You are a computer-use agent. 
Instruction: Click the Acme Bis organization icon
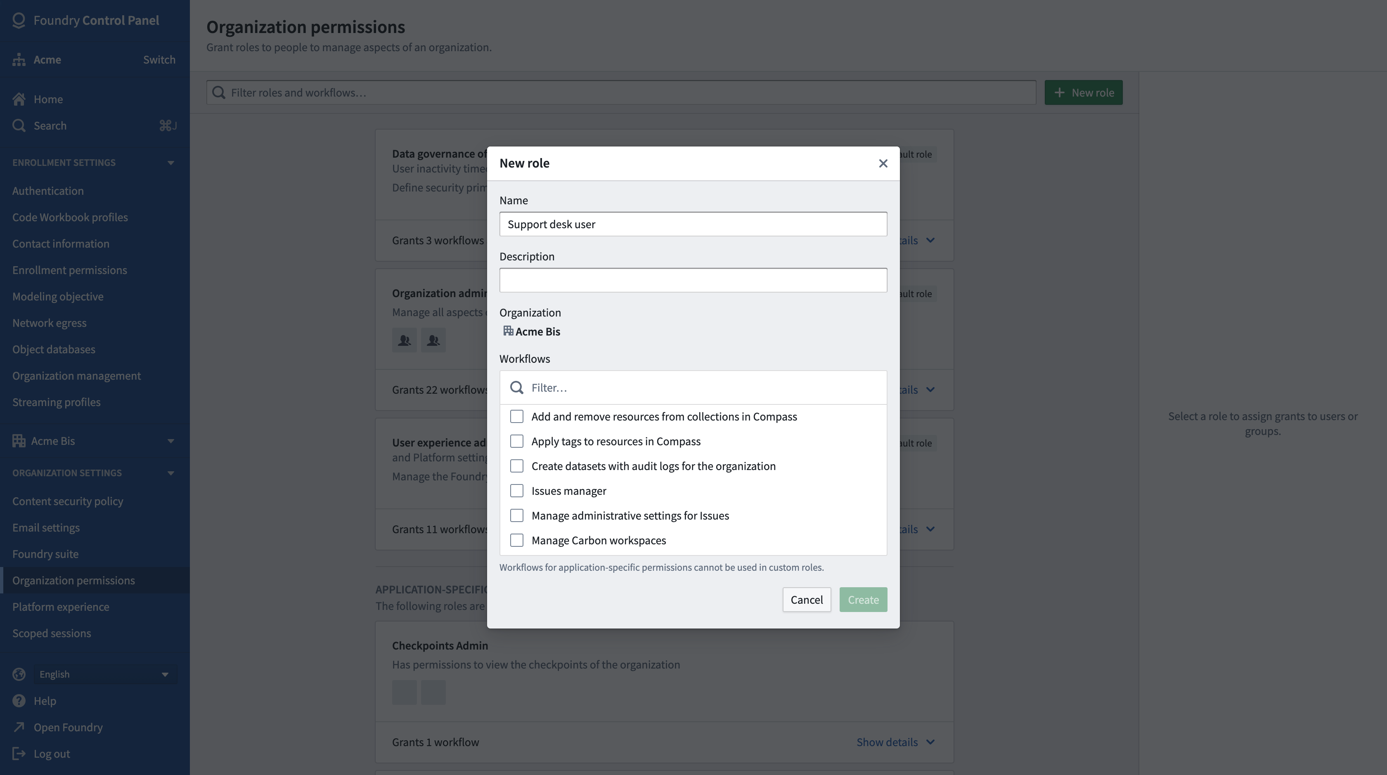(x=508, y=331)
